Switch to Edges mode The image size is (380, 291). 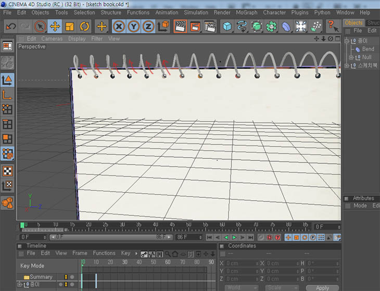click(x=7, y=124)
